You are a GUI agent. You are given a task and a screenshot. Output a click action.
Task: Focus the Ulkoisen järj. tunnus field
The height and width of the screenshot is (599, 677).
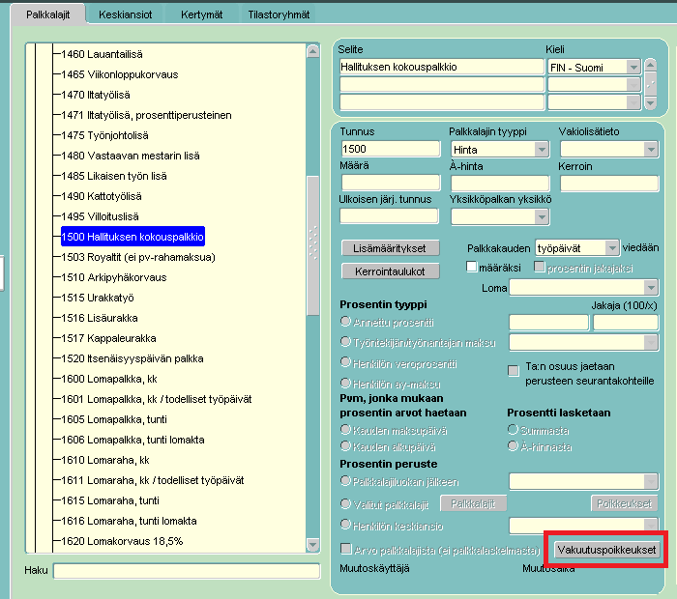point(389,216)
